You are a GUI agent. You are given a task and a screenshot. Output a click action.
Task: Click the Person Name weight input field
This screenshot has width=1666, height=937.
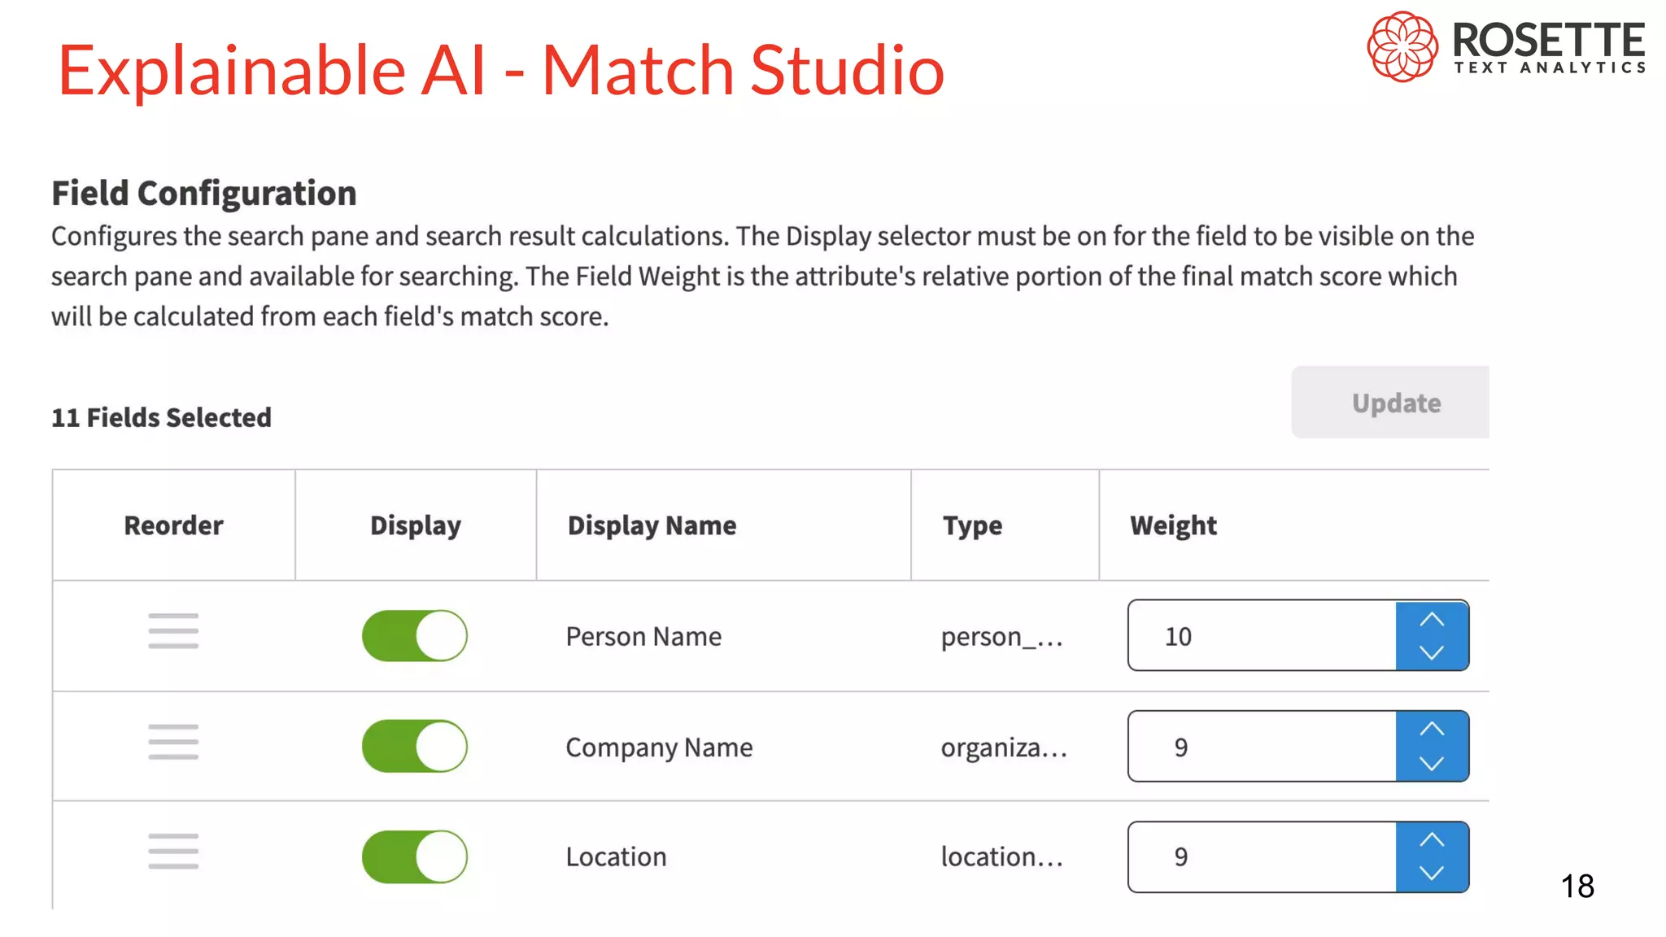click(x=1263, y=636)
